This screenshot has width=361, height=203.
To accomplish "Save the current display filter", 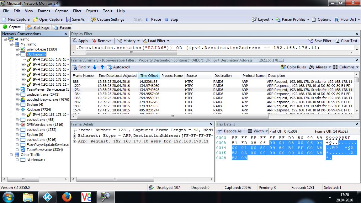I will tap(320, 41).
